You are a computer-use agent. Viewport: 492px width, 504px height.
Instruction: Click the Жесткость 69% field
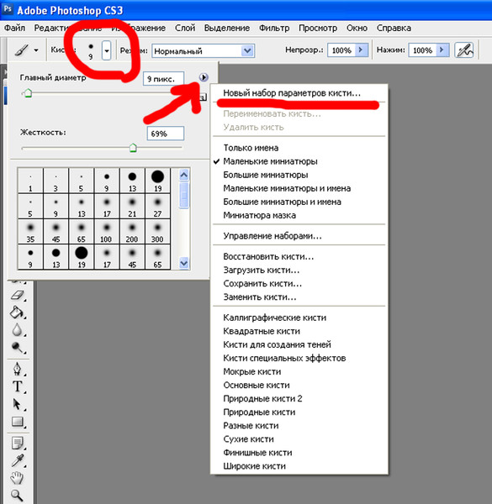click(166, 134)
